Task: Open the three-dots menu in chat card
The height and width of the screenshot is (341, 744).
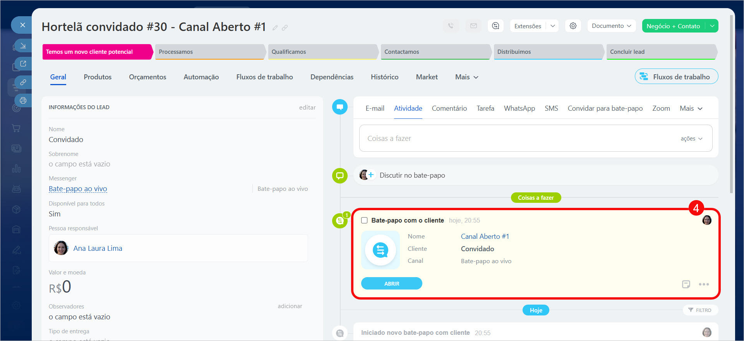Action: click(703, 284)
